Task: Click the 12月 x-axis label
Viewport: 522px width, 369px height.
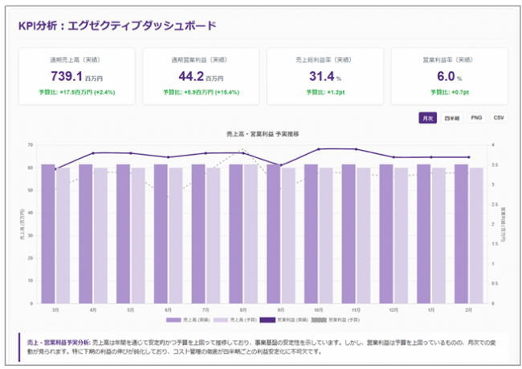Action: tap(392, 310)
